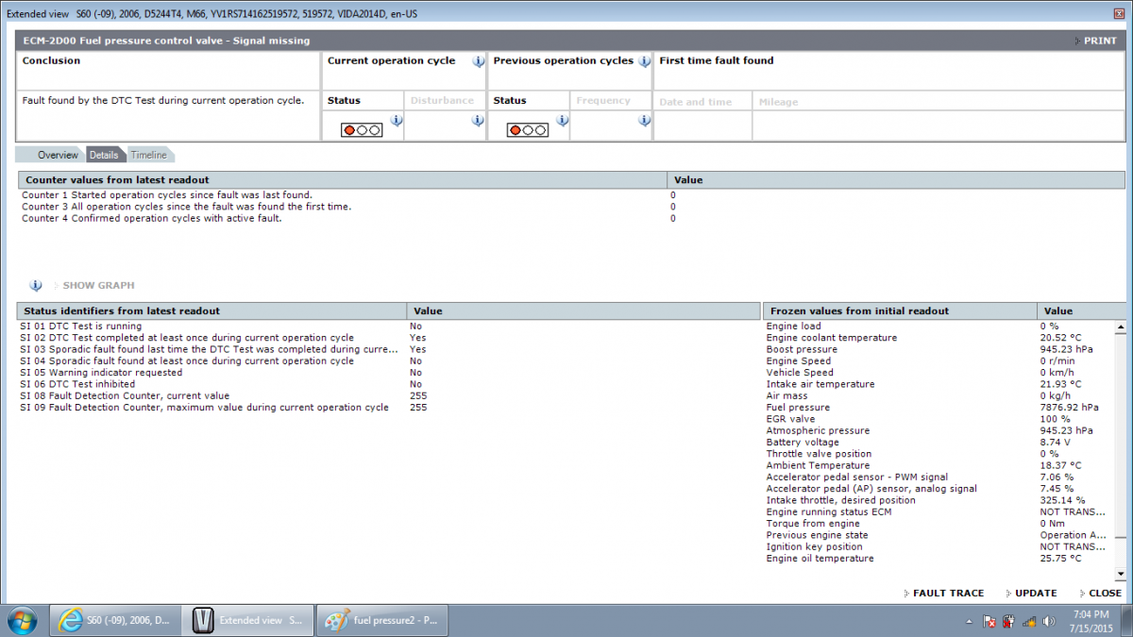Click the current operation cycle status indicator lights

(362, 130)
